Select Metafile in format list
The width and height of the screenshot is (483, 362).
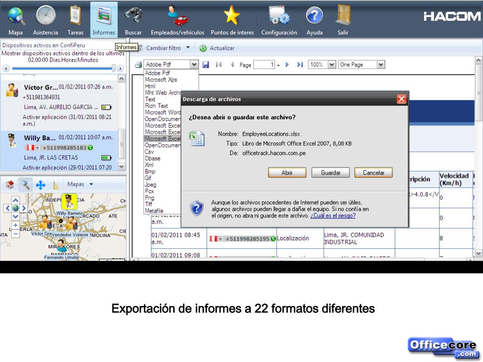154,211
